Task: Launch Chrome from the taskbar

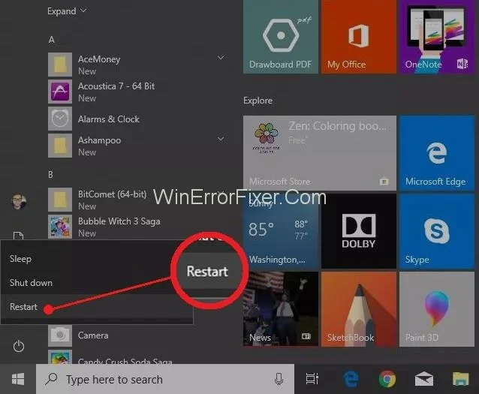Action: 387,380
